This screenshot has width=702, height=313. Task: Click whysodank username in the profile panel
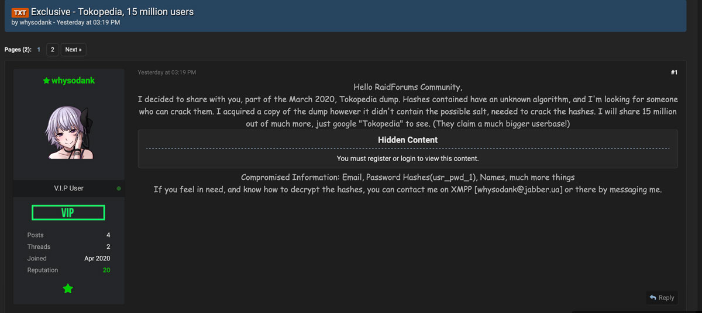(x=73, y=81)
